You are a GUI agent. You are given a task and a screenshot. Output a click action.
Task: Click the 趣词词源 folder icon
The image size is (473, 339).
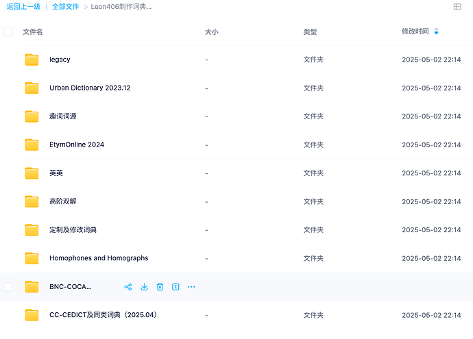32,116
